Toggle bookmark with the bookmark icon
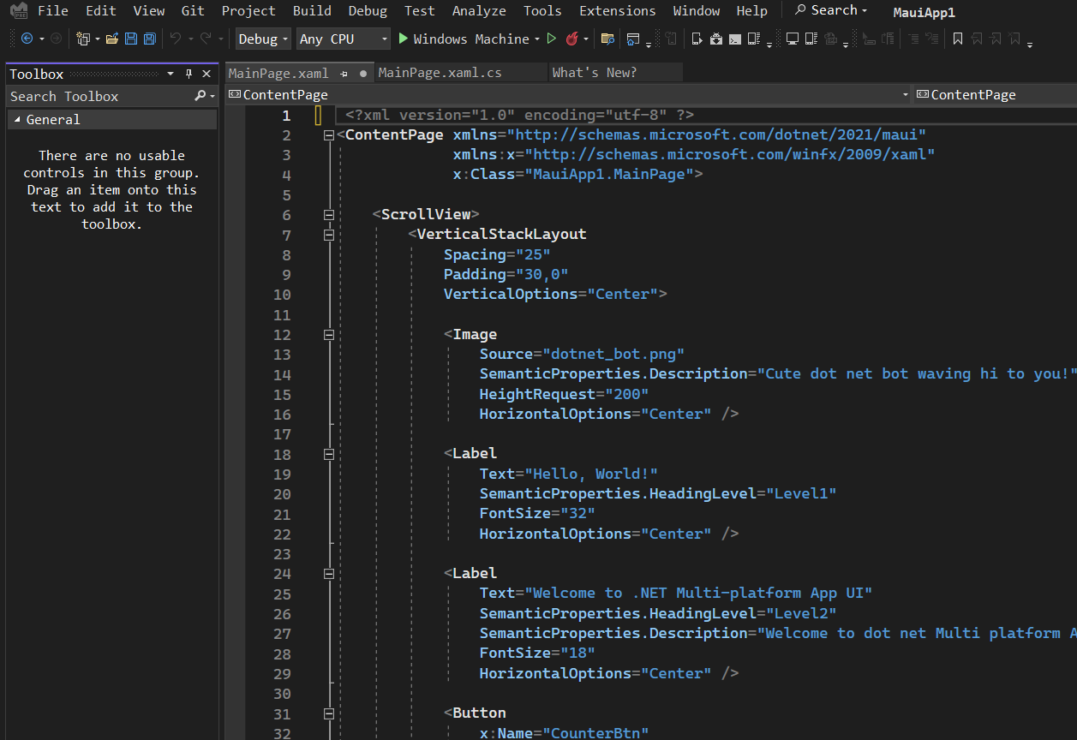This screenshot has height=740, width=1077. click(957, 39)
